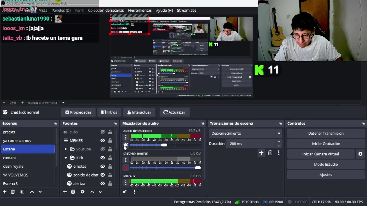
Task: Add a scene transition with plus icon
Action: tap(261, 153)
